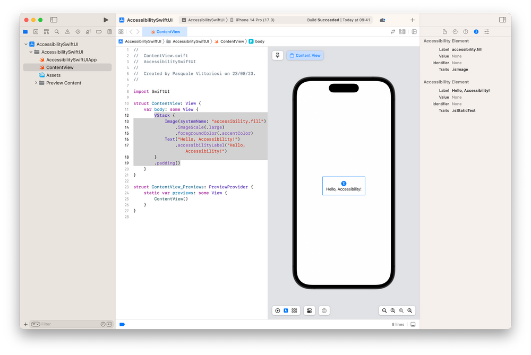The image size is (531, 355).
Task: Open the File inspector
Action: (444, 31)
